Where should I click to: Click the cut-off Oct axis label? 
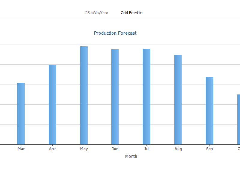(x=238, y=149)
